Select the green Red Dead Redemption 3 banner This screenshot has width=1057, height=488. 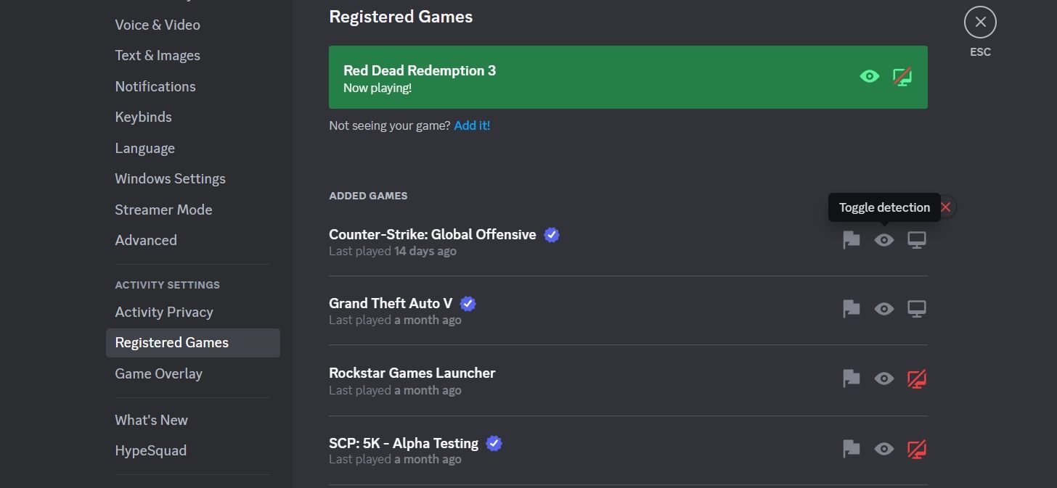pos(628,76)
